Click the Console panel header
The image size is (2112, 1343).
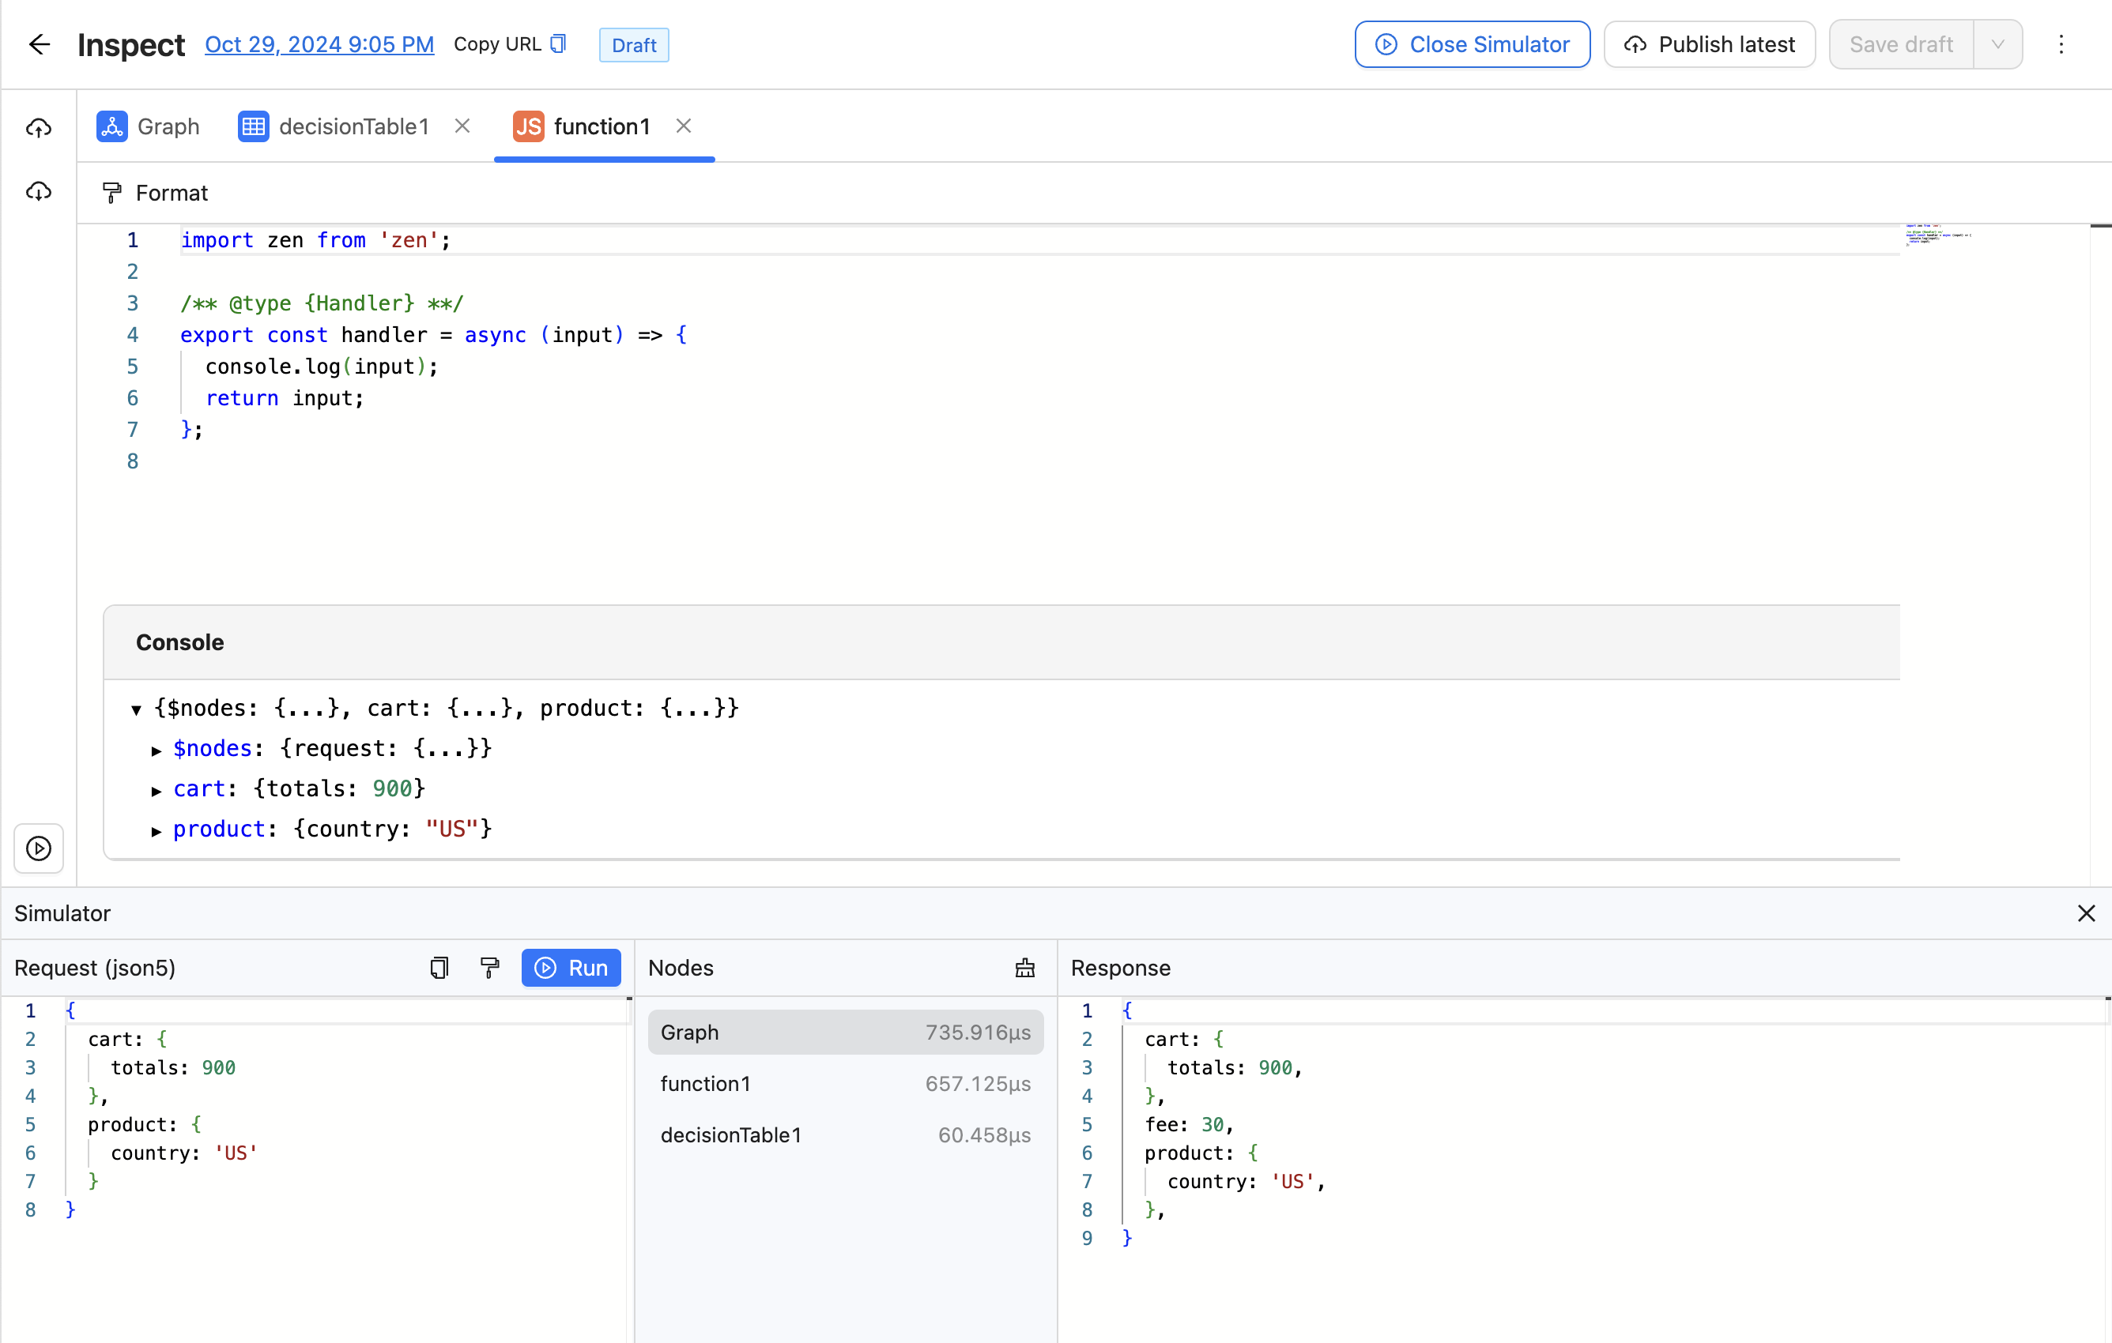pyautogui.click(x=1001, y=641)
